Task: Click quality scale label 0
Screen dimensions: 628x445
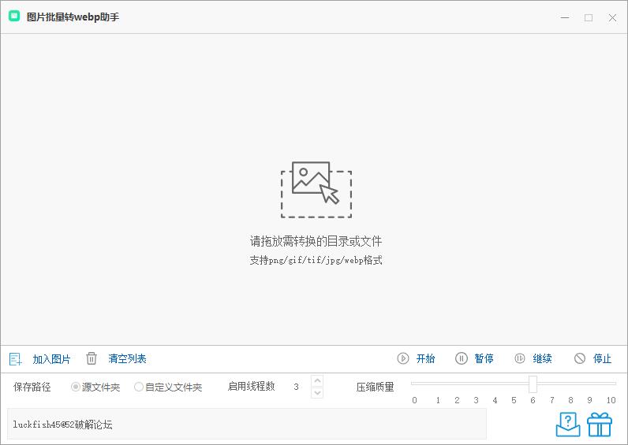Action: [x=414, y=400]
